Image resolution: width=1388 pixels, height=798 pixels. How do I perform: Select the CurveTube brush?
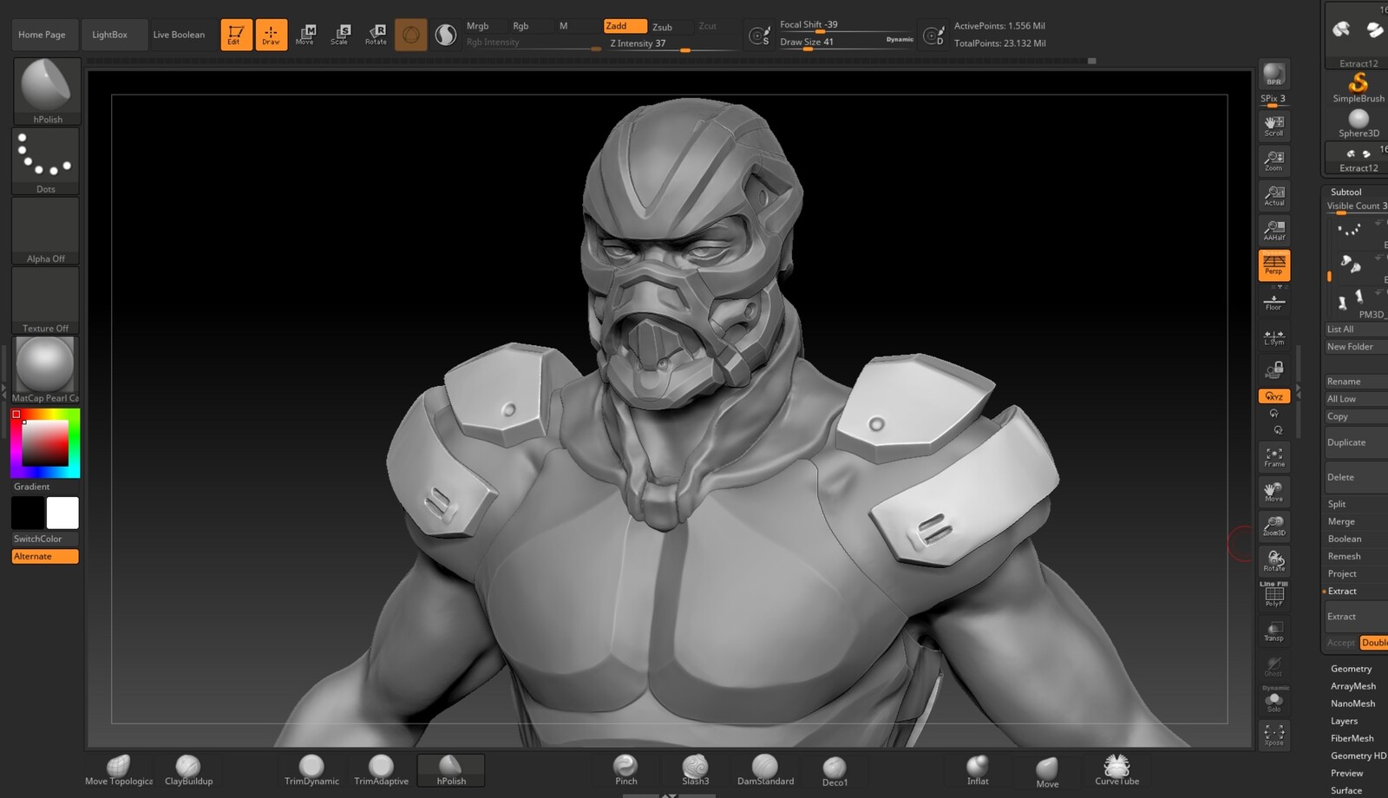click(1116, 769)
